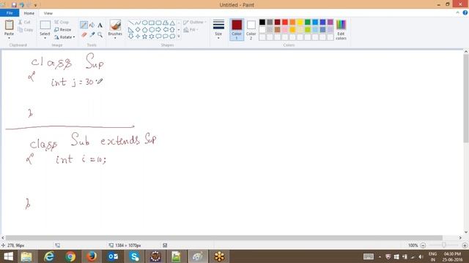Choose the Right arrow shape
The width and height of the screenshot is (469, 263).
tap(158, 29)
